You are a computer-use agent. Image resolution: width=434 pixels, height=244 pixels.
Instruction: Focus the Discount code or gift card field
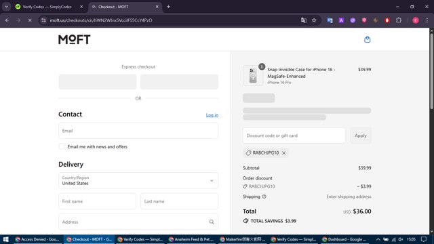(294, 136)
